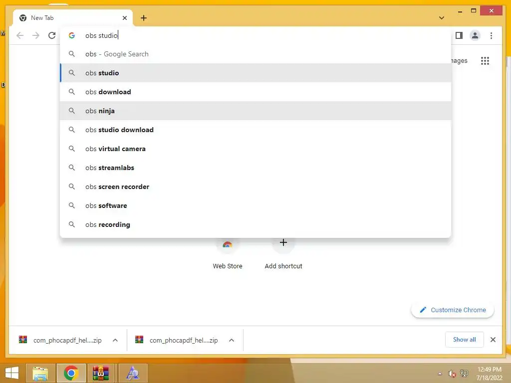Click the Chrome taskbar icon
The height and width of the screenshot is (383, 511).
click(x=71, y=373)
